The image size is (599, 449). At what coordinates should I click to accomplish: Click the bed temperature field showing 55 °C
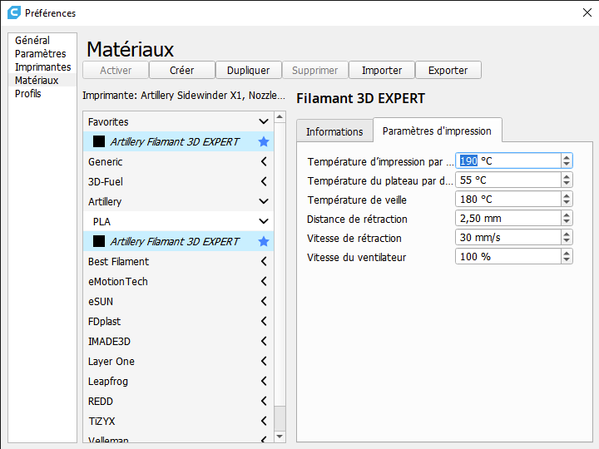508,180
